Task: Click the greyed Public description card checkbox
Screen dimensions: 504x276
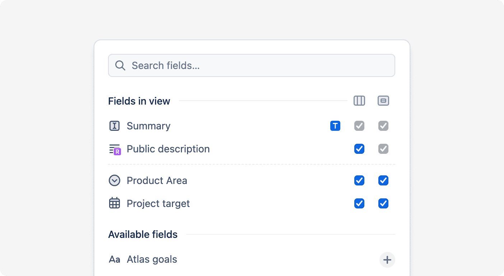Action: pos(383,149)
